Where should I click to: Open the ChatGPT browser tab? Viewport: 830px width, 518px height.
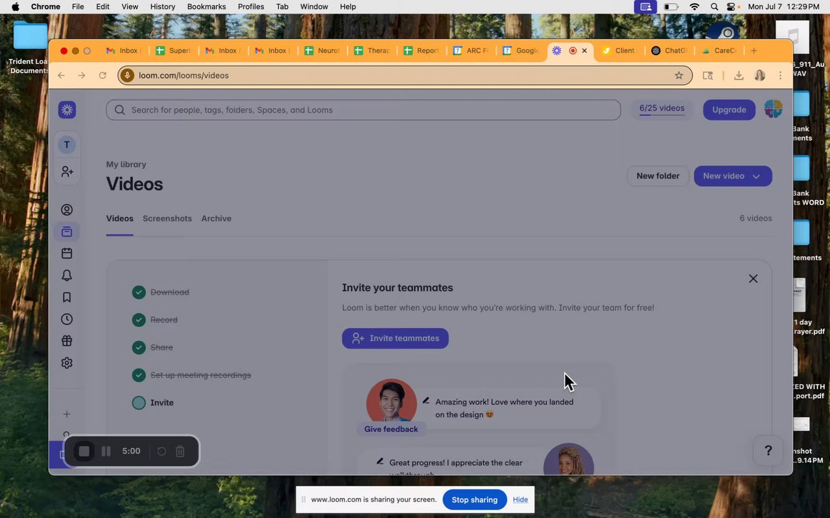click(x=670, y=51)
